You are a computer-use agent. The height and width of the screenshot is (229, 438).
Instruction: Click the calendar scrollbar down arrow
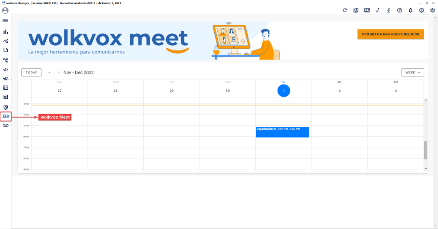426,169
